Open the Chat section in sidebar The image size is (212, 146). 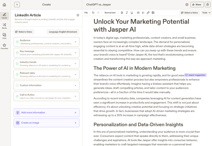[x=4, y=36]
